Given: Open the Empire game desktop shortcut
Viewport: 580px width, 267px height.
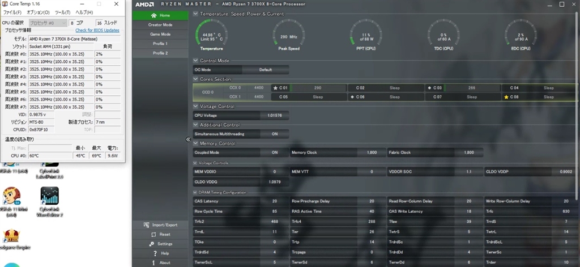Looking at the screenshot, I should 12,239.
